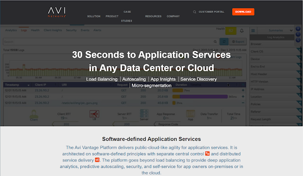Viewport: 303px width, 176px height.
Task: Click the AVI Networks logo
Action: (x=57, y=12)
